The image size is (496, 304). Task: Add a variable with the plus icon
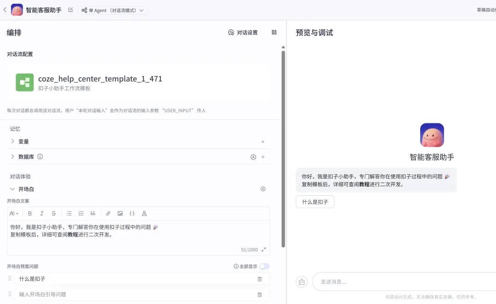[263, 142]
